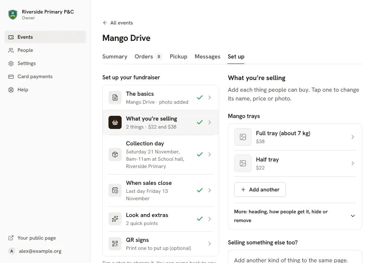374x263 pixels.
Task: Open Collection day step via its chevron
Action: pyautogui.click(x=209, y=155)
